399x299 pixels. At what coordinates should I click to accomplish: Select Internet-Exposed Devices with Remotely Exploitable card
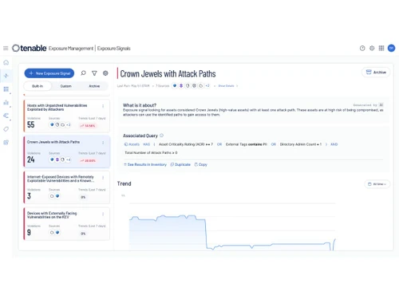66,187
